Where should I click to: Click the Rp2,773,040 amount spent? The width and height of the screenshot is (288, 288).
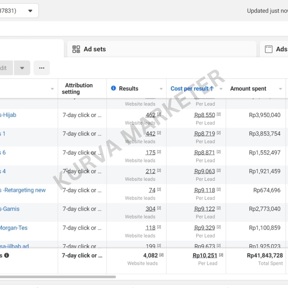(x=265, y=209)
